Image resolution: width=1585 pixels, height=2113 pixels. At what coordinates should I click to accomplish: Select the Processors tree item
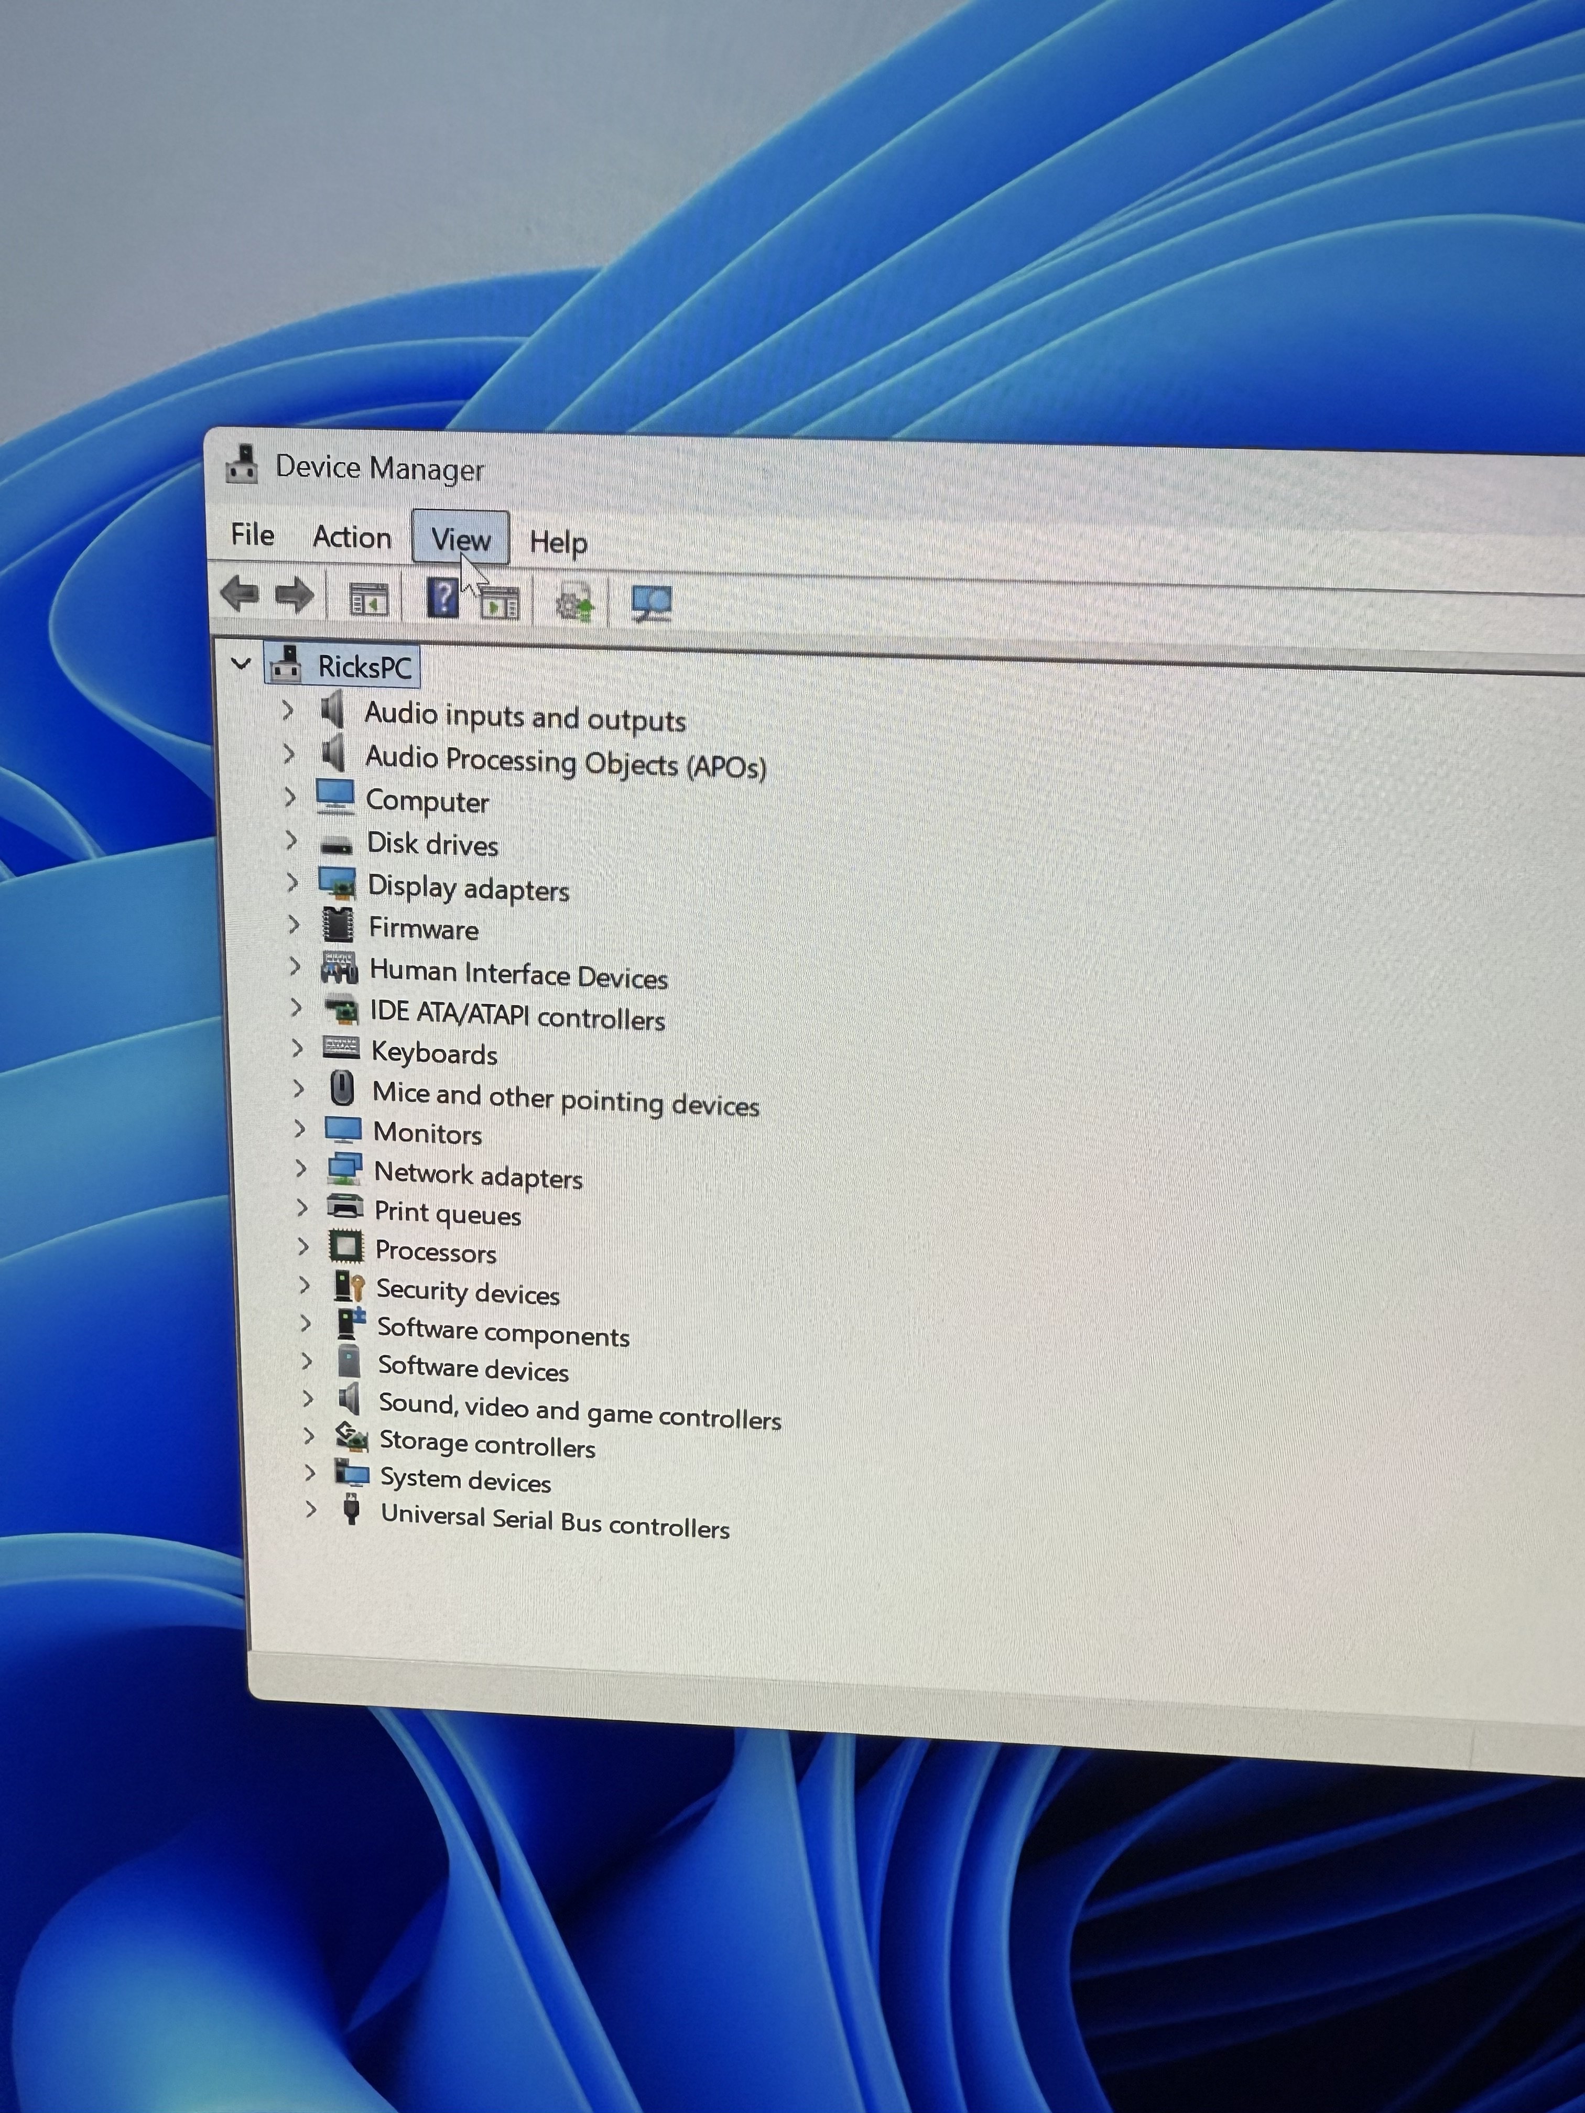435,1251
